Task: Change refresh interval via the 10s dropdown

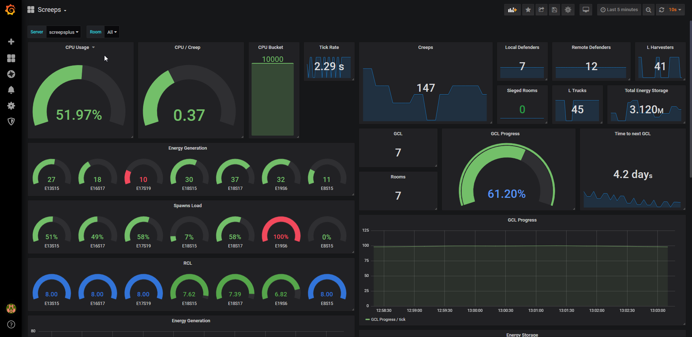Action: tap(673, 10)
